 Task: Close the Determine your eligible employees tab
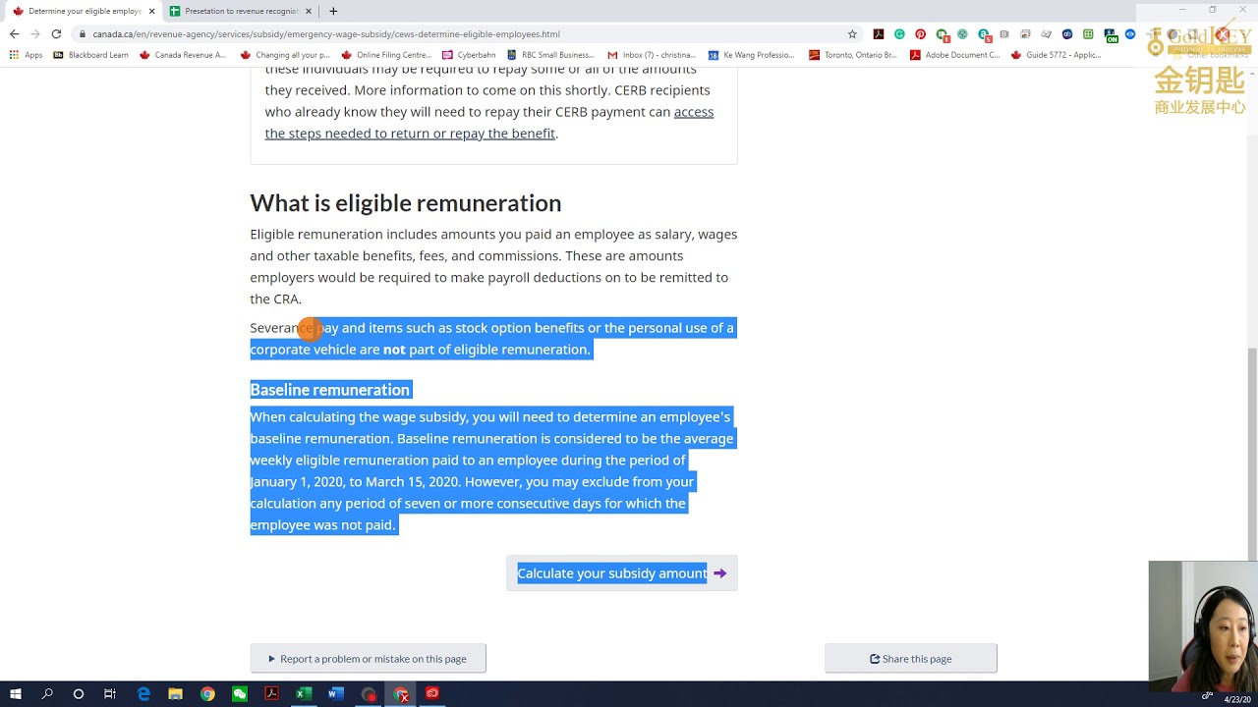point(151,11)
